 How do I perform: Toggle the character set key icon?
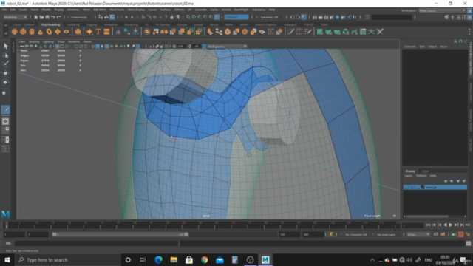pyautogui.click(x=331, y=234)
